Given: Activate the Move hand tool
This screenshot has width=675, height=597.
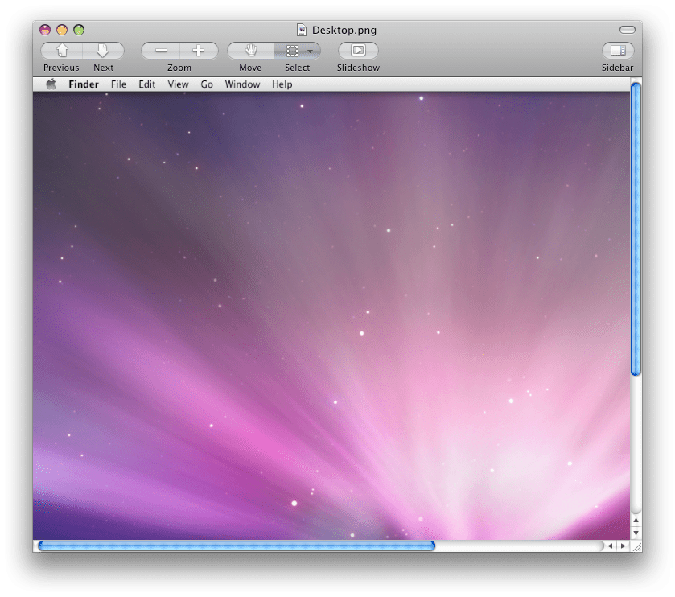Looking at the screenshot, I should 250,51.
